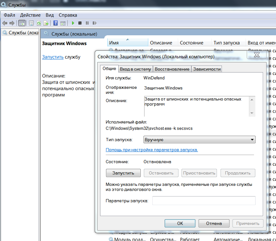Viewport: 276px width, 241px height.
Task: Restart service with the toolbar restart icon
Action: (95, 23)
